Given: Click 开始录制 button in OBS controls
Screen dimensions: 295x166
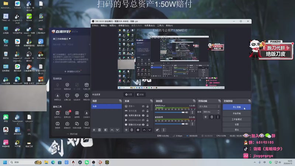Looking at the screenshot, I should [x=237, y=114].
